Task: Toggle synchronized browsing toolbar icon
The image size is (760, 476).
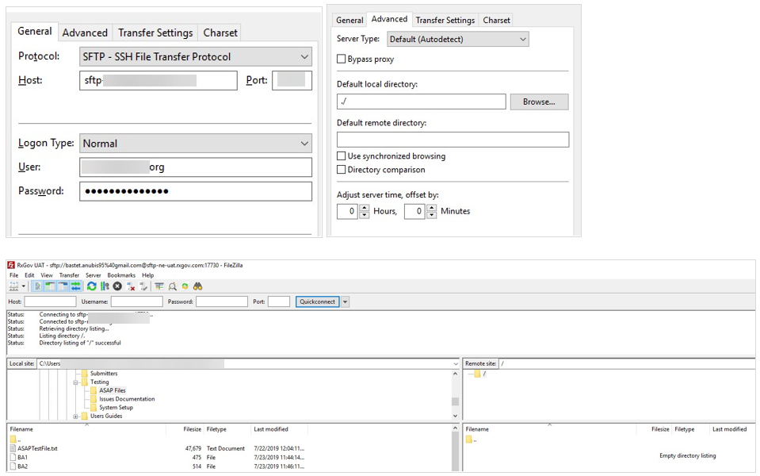Action: pos(185,286)
